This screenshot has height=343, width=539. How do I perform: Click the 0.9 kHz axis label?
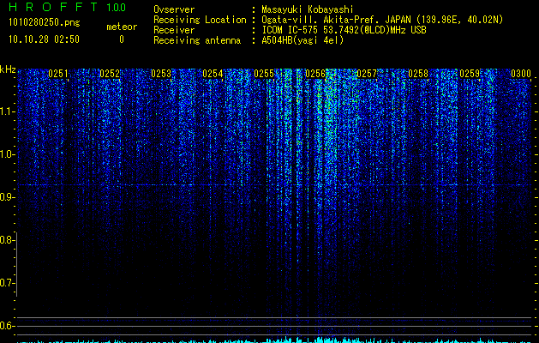(x=6, y=197)
